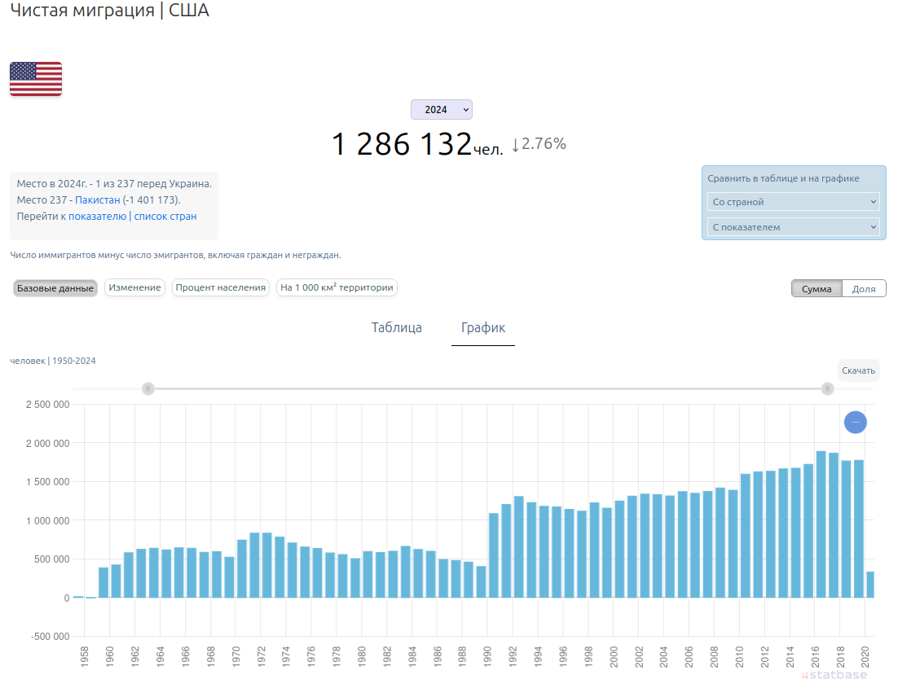Click the USA flag icon
Viewport: 898px width, 688px height.
tap(36, 79)
